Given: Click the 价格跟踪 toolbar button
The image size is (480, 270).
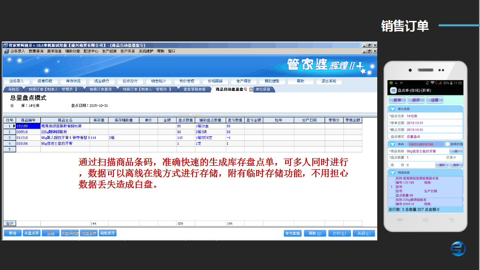Looking at the screenshot, I should click(x=215, y=81).
